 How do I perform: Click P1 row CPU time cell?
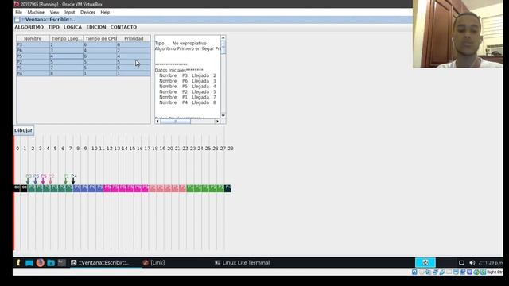point(100,68)
